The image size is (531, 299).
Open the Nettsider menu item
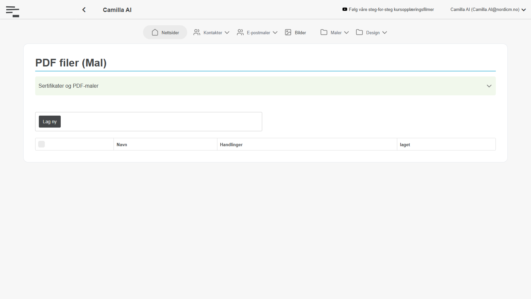point(165,32)
